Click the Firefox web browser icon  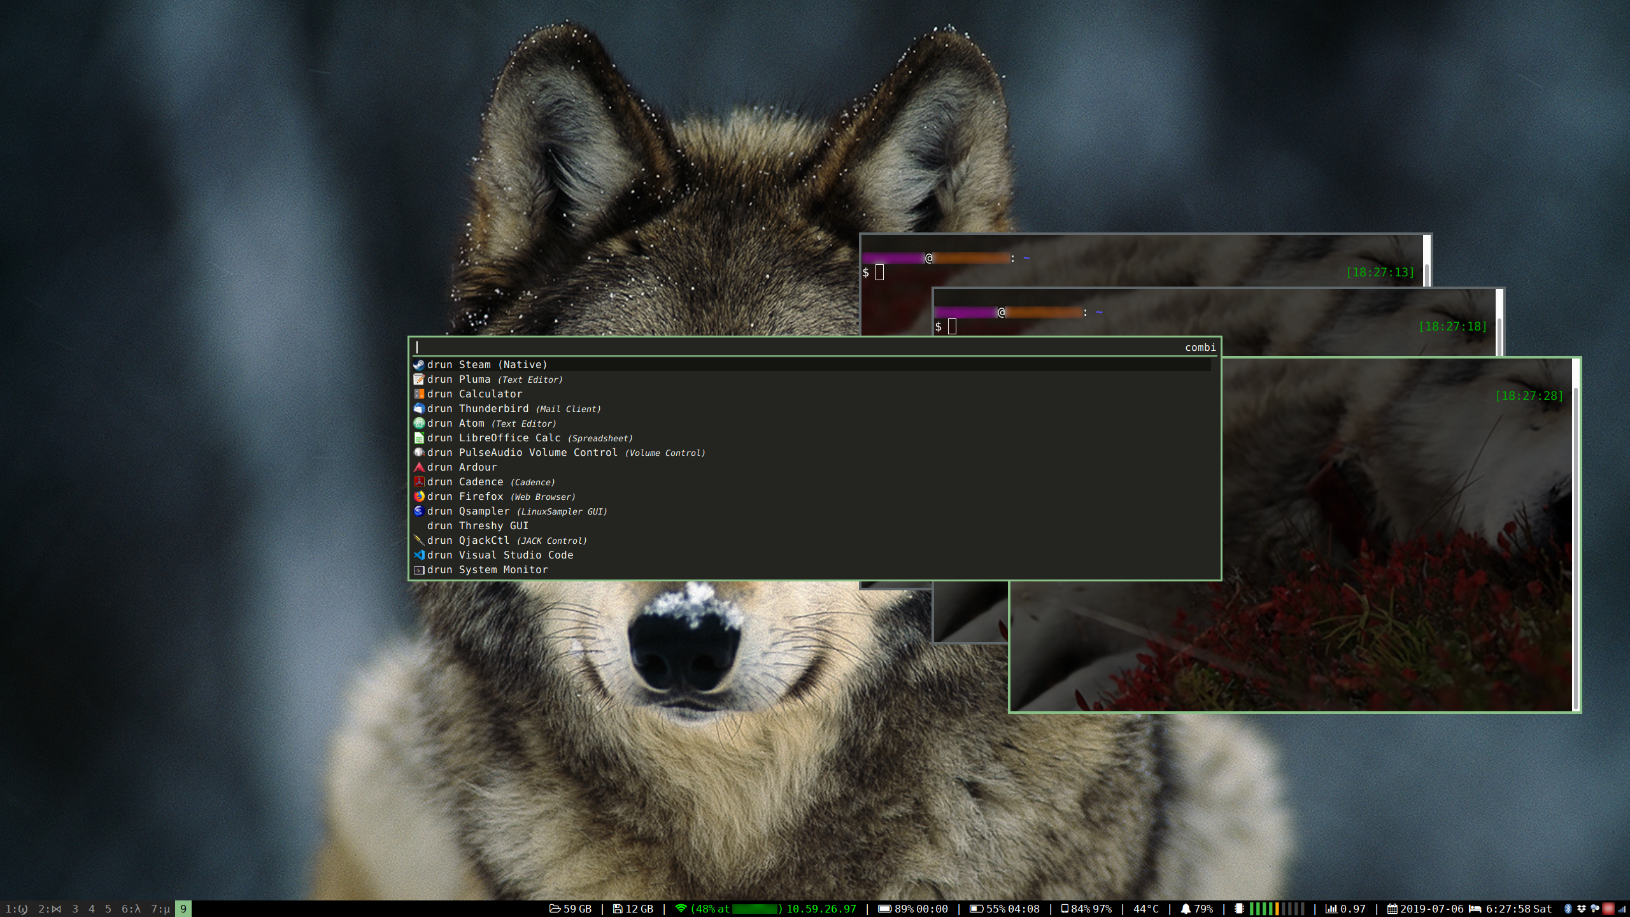tap(419, 497)
